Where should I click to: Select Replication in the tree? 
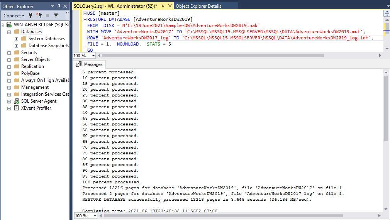point(32,66)
